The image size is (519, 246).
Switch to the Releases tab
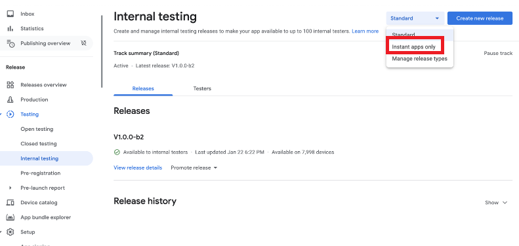tap(143, 88)
